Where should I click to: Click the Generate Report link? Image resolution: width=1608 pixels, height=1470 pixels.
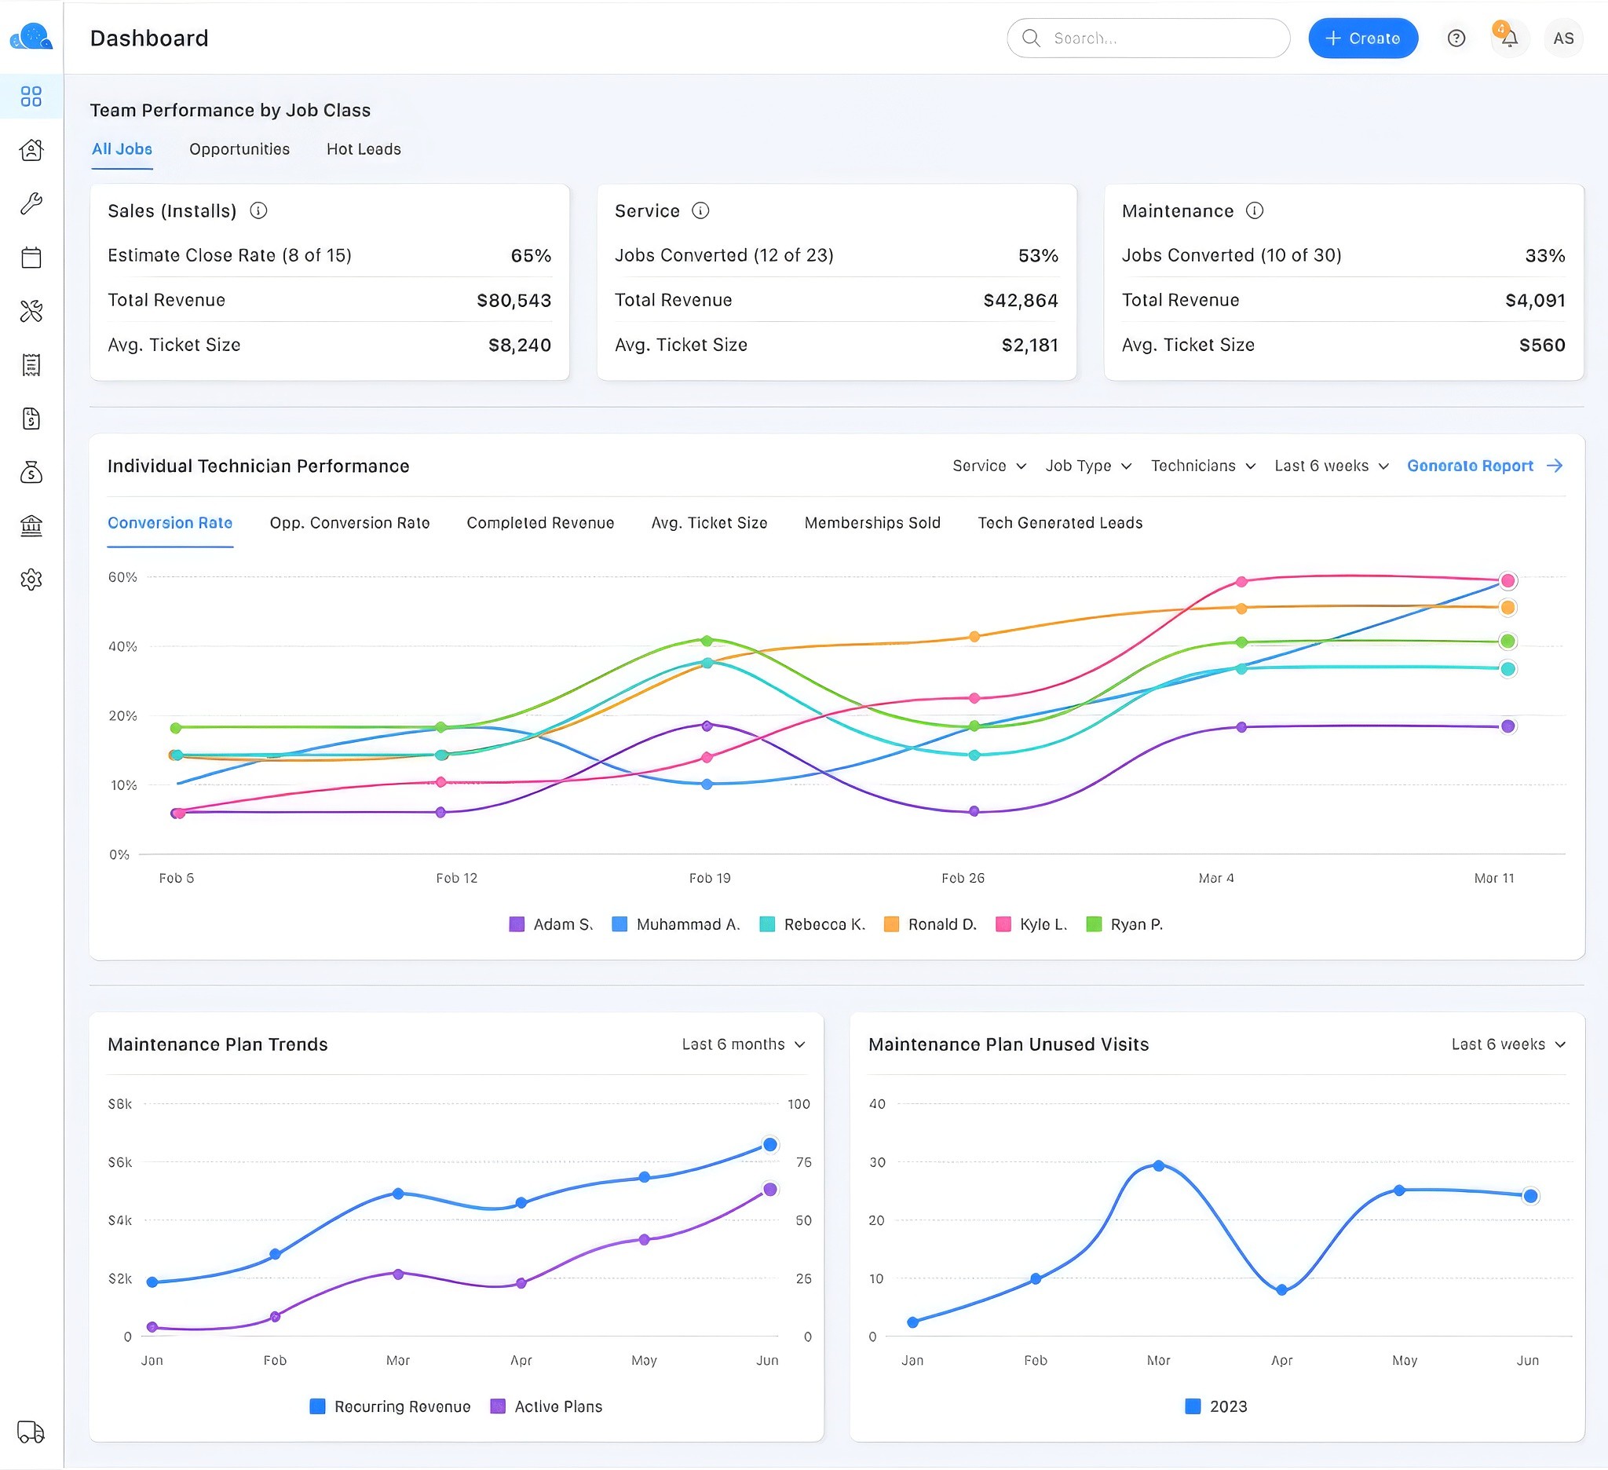coord(1484,466)
